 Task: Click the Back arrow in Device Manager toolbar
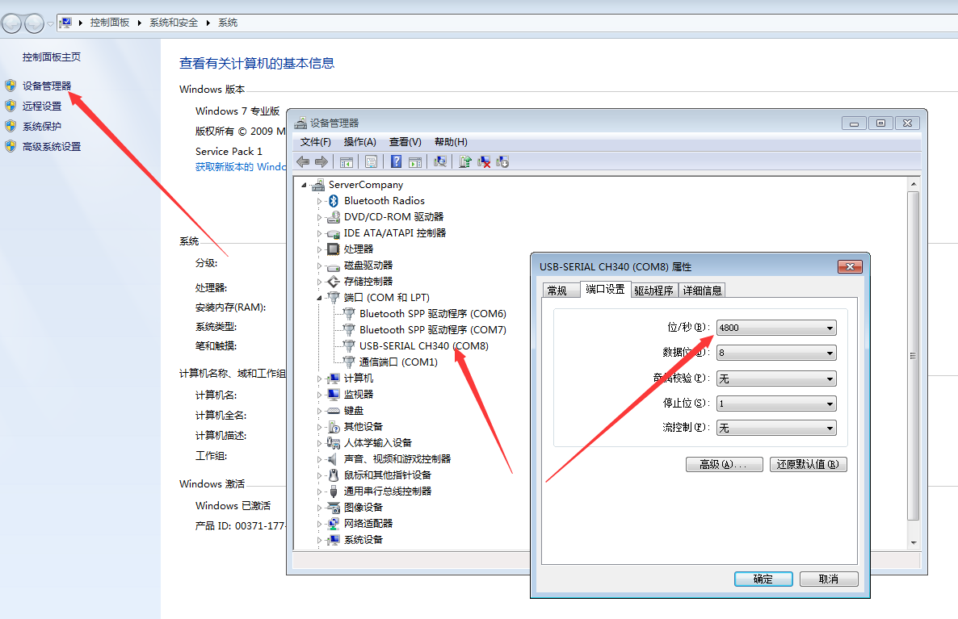coord(302,161)
